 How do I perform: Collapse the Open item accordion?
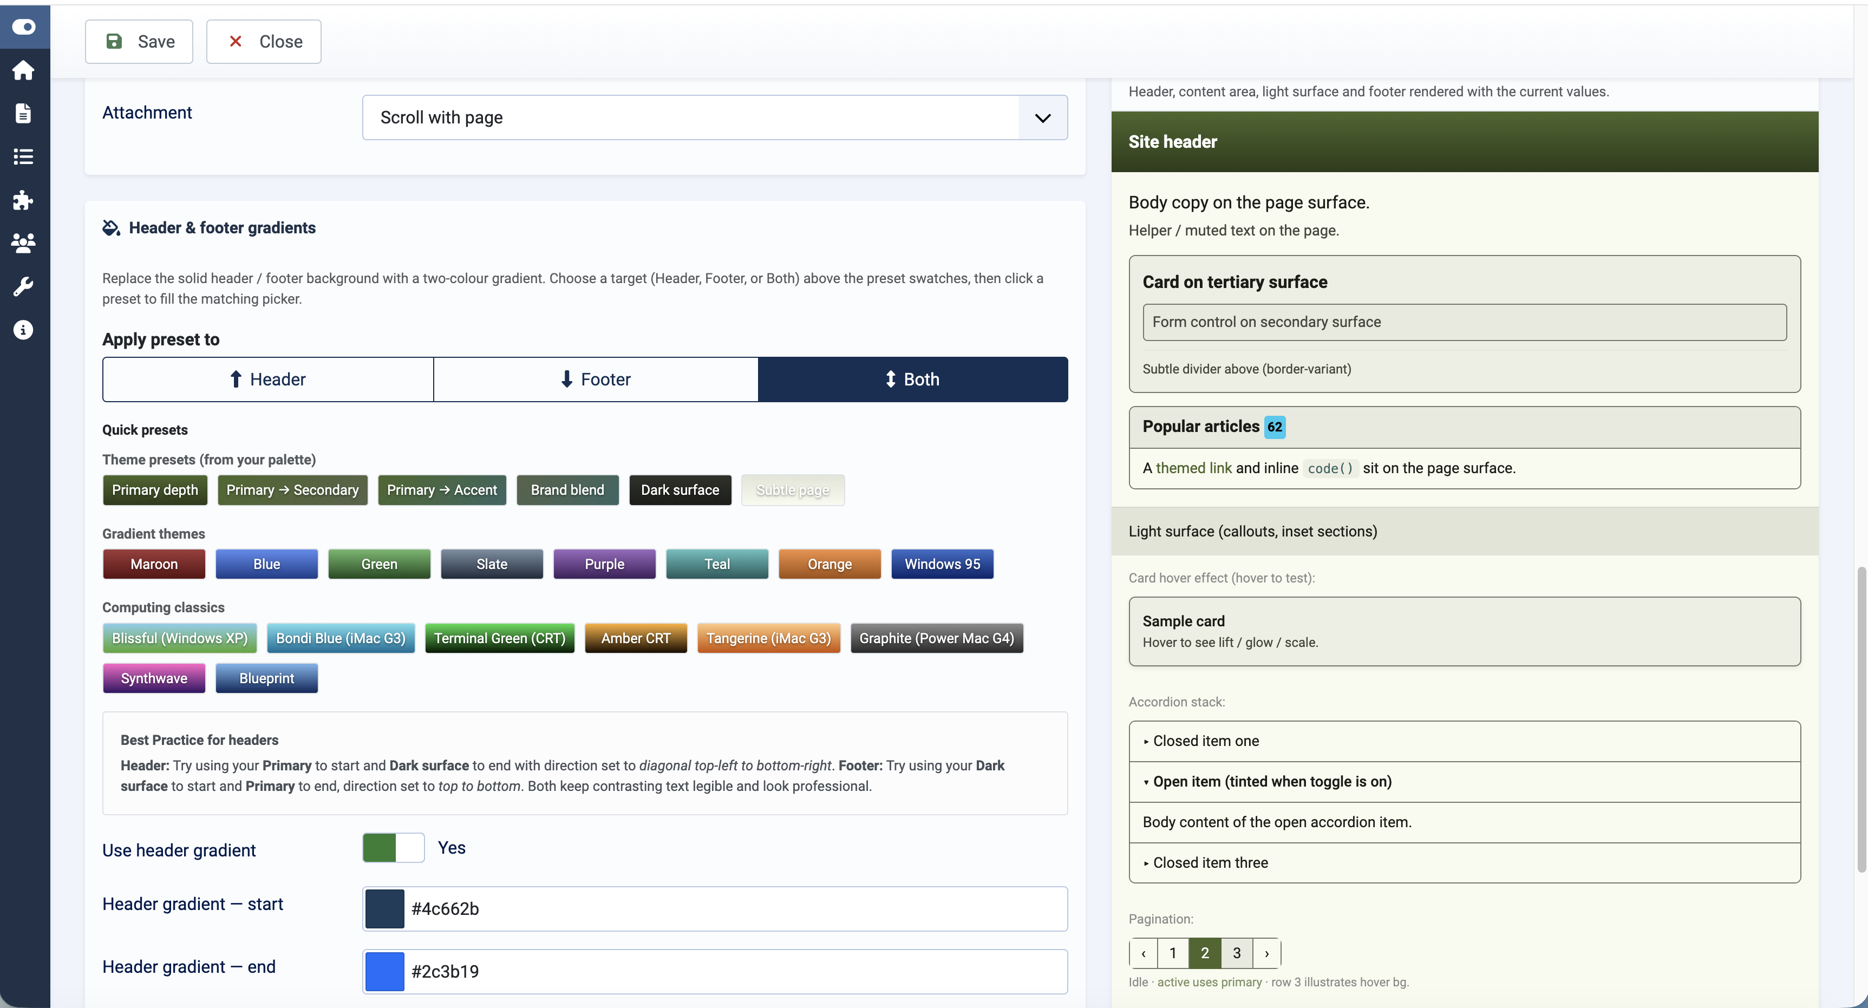1464,782
